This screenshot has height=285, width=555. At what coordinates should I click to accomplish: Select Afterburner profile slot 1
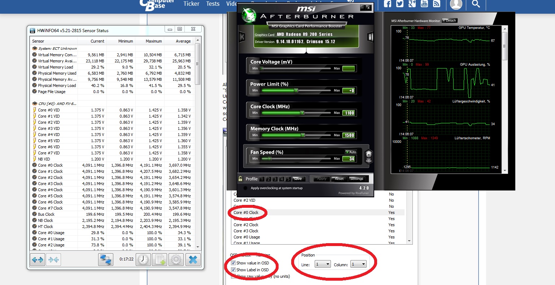262,179
